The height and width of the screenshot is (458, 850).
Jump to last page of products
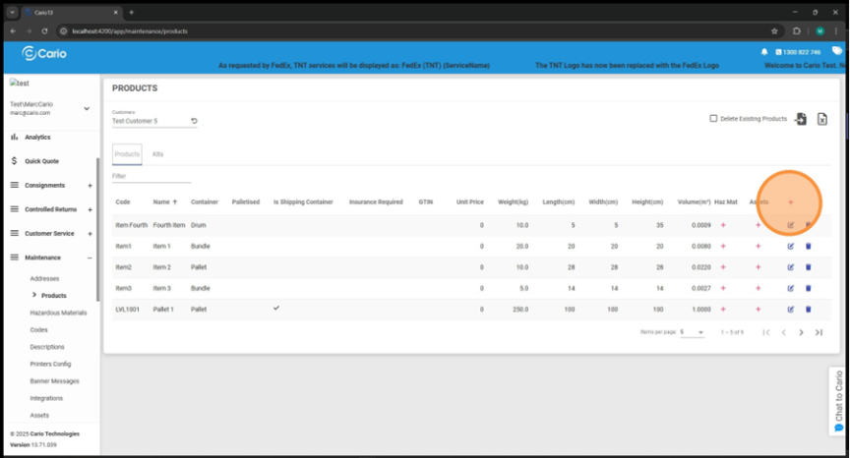(819, 332)
